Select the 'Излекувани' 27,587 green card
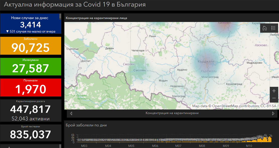The height and width of the screenshot is (148, 279). 31,67
